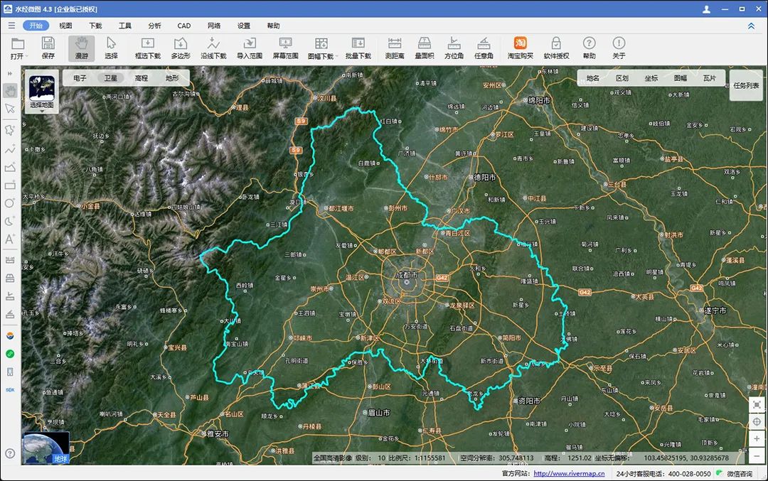Switch map layer to 卫星
This screenshot has height=481, width=768.
pos(111,78)
